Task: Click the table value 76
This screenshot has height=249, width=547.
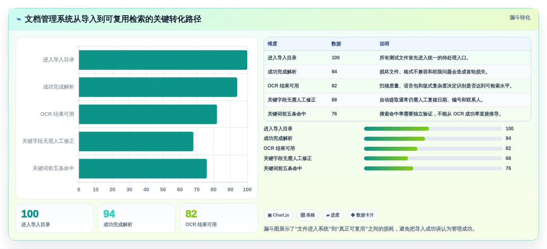Action: click(x=334, y=114)
